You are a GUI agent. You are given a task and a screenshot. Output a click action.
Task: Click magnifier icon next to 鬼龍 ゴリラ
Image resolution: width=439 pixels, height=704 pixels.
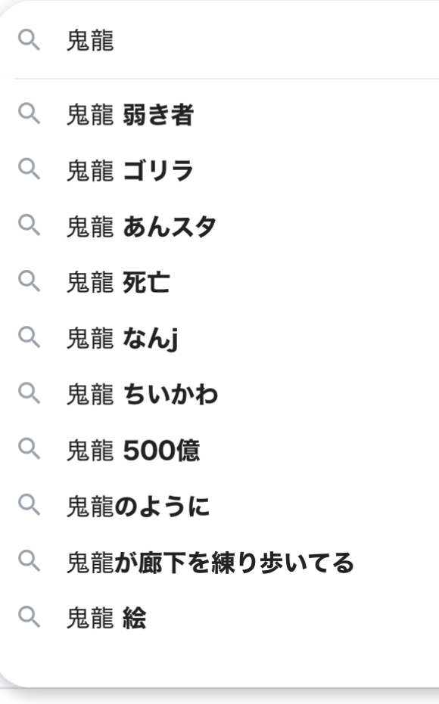pos(29,169)
